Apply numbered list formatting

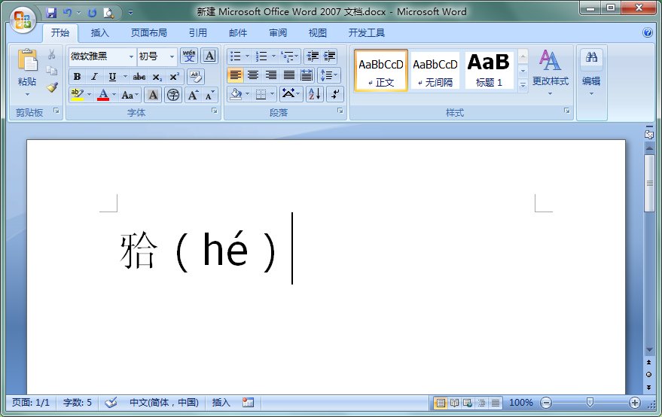point(261,56)
